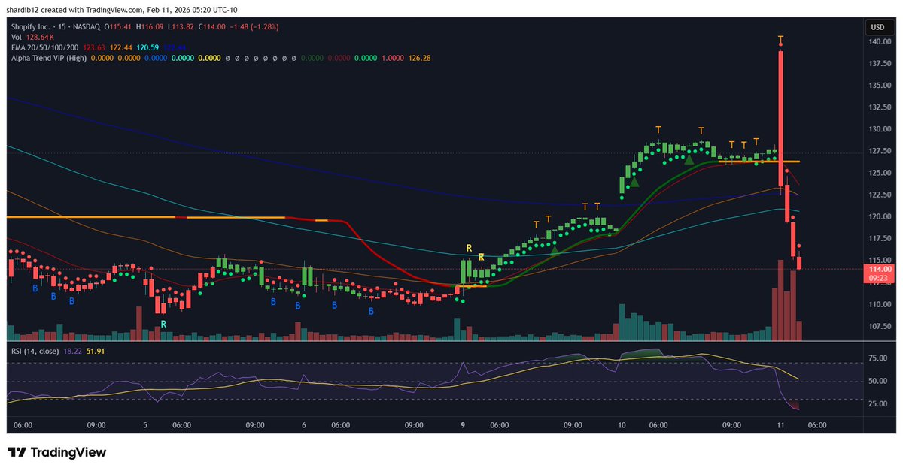Screen dimensions: 903x471
Task: Click the volume value 128.64K
Action: coord(39,37)
